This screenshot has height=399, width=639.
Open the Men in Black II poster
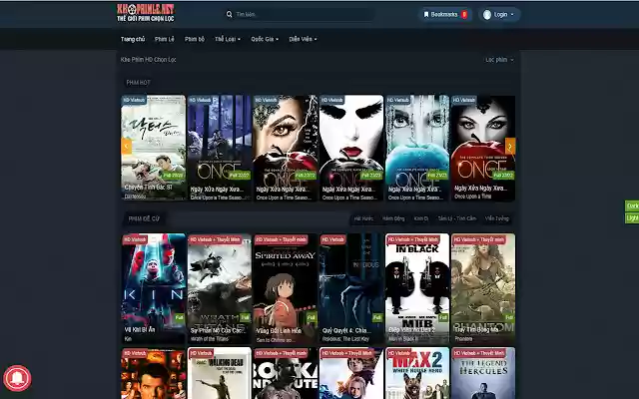pos(417,288)
